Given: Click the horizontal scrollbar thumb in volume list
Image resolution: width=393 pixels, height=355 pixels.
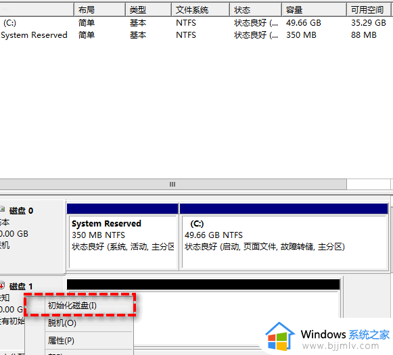Looking at the screenshot, I should pos(173,185).
